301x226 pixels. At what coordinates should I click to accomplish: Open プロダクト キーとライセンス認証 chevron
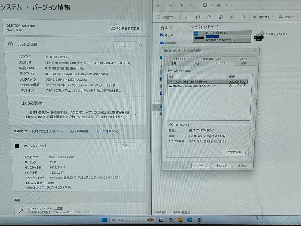(x=141, y=210)
